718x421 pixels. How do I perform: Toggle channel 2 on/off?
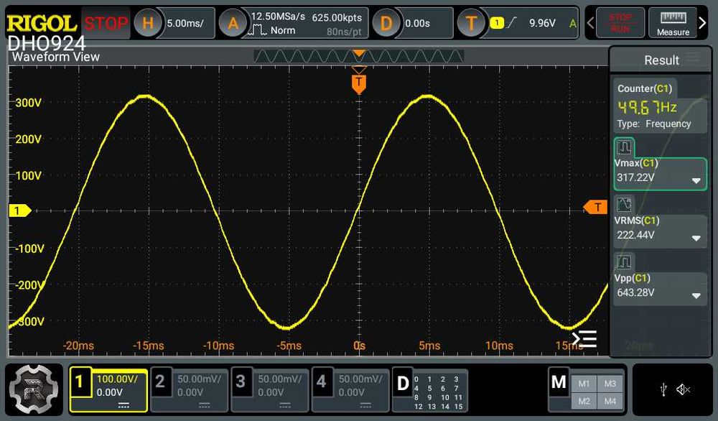160,381
